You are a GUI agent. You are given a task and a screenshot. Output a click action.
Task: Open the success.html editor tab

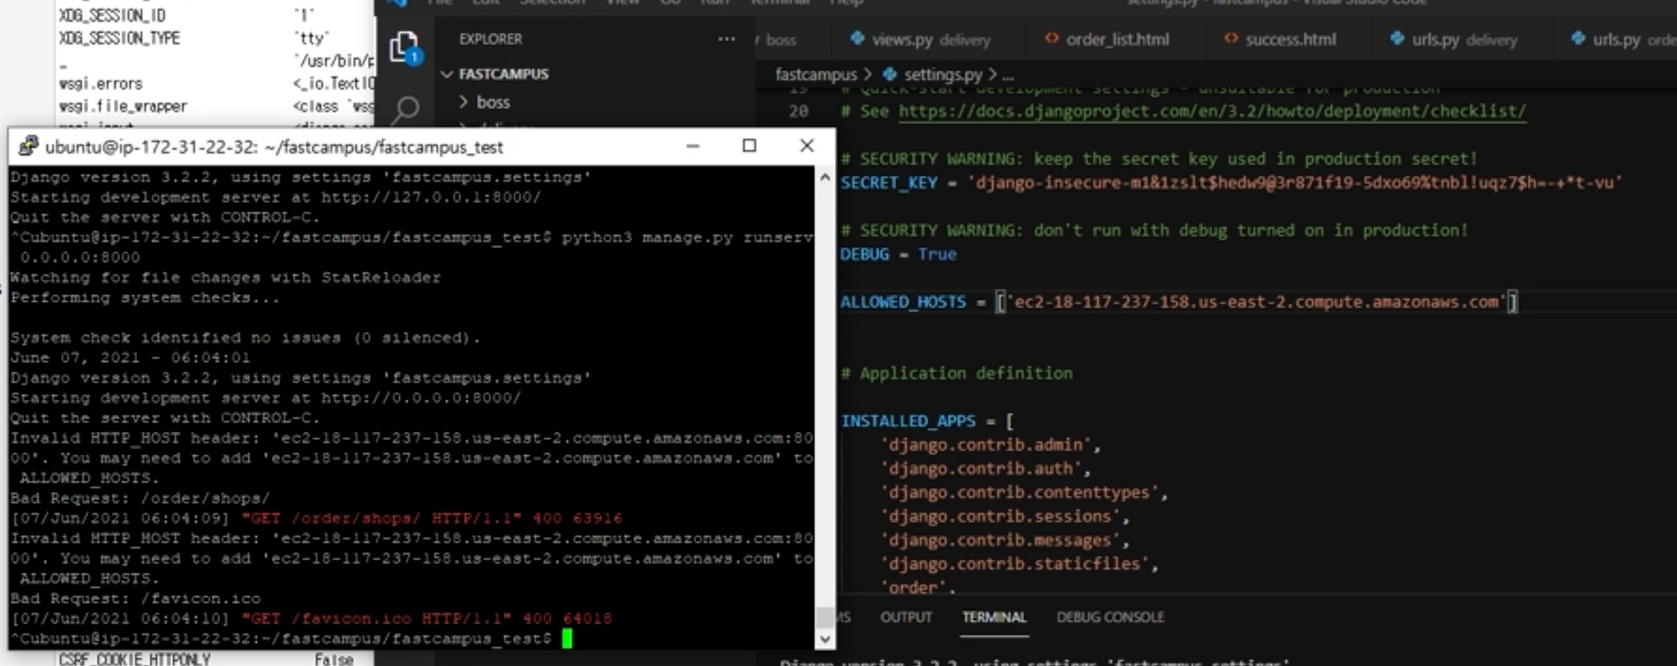coord(1280,40)
